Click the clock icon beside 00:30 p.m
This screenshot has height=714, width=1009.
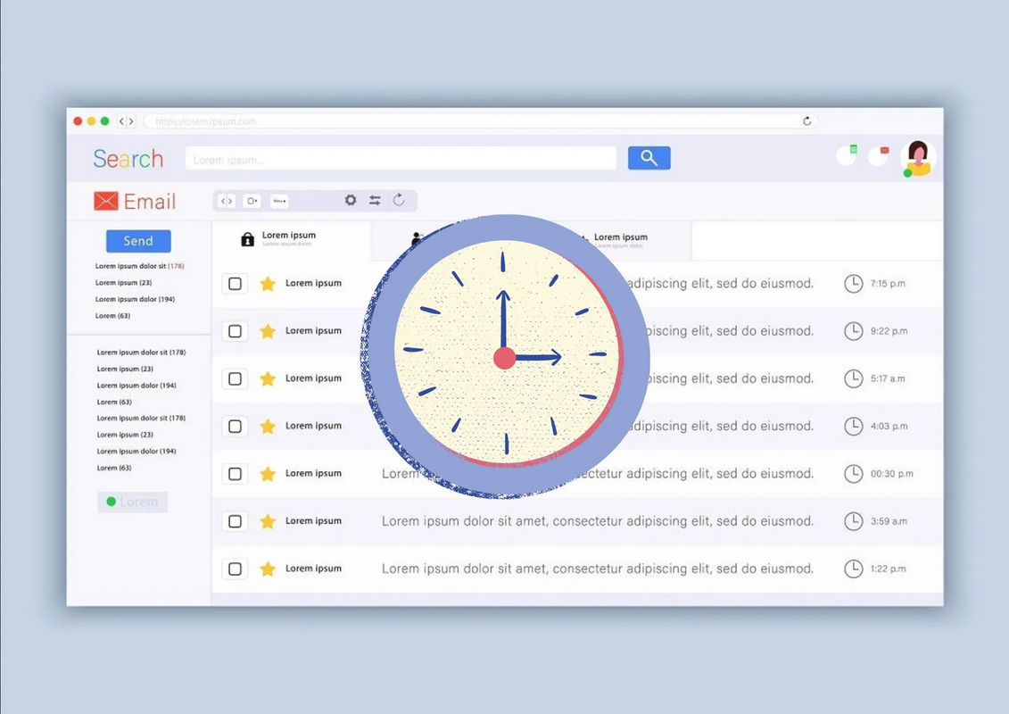pos(853,474)
